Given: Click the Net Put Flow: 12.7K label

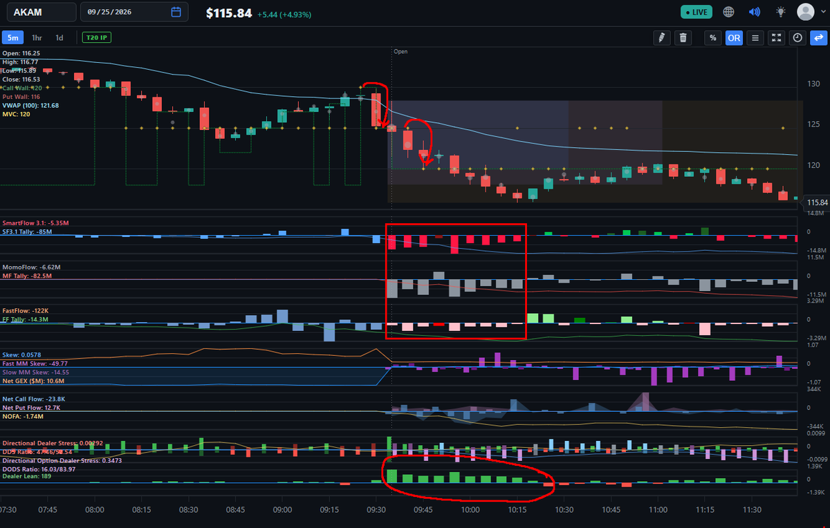Looking at the screenshot, I should [x=31, y=408].
